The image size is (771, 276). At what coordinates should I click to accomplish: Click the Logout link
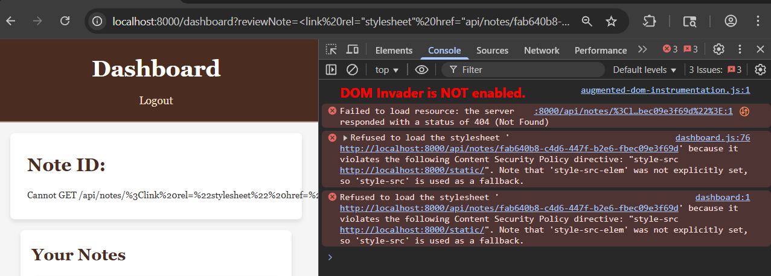(156, 101)
